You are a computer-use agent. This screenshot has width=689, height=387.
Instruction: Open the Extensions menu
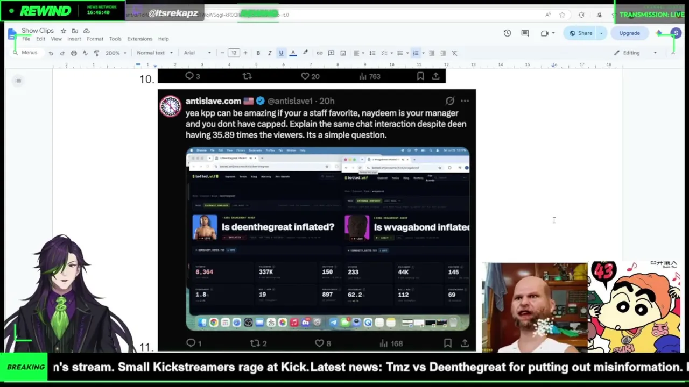pyautogui.click(x=139, y=39)
